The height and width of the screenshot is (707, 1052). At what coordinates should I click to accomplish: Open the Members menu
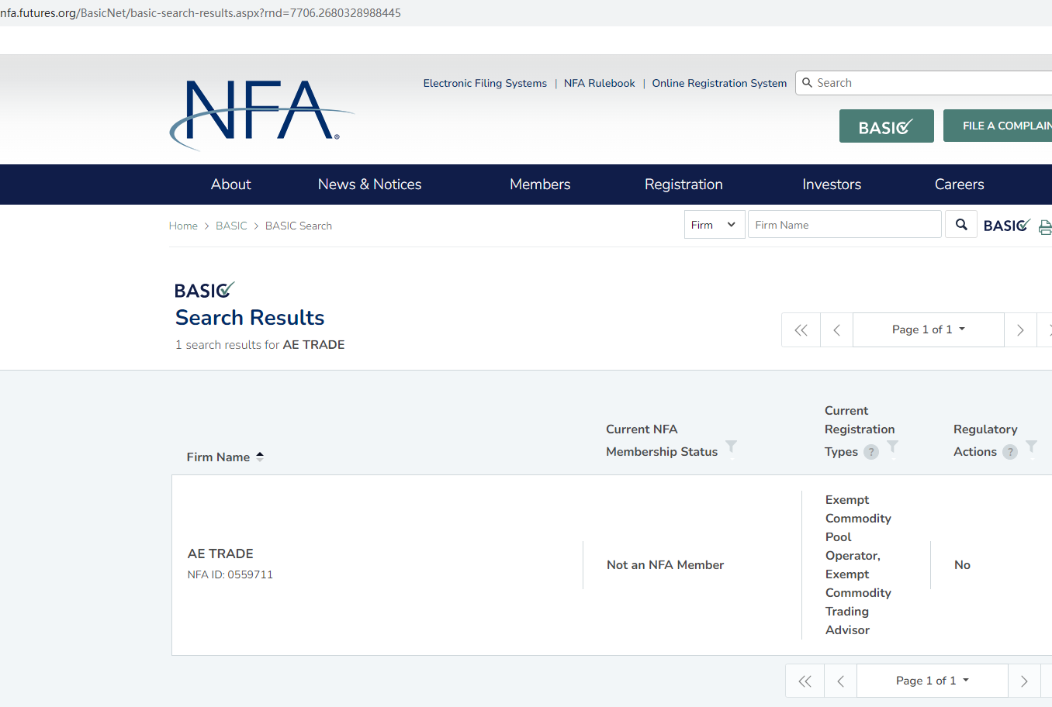tap(540, 185)
